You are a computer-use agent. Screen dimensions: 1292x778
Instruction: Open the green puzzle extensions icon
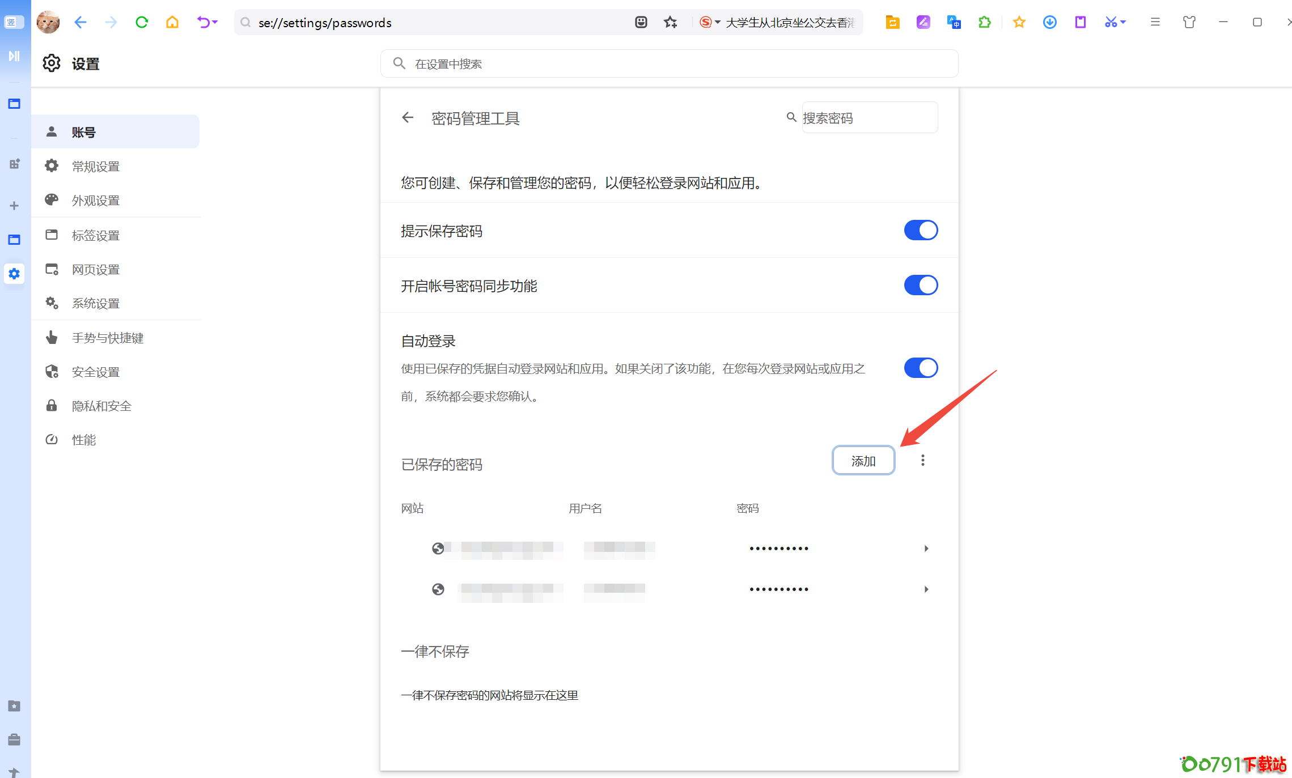pyautogui.click(x=984, y=22)
